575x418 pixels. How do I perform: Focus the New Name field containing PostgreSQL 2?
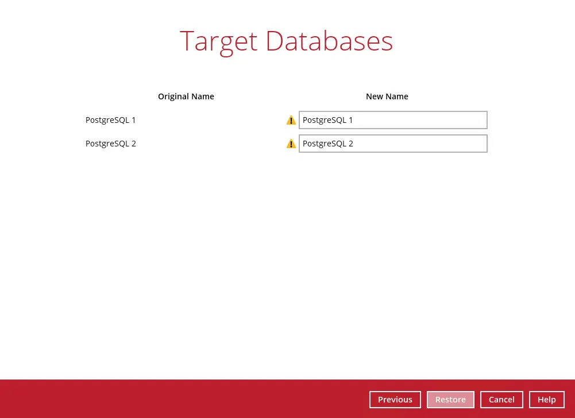click(393, 144)
